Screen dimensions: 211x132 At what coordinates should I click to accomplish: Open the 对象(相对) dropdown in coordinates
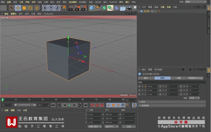[x=95, y=127]
